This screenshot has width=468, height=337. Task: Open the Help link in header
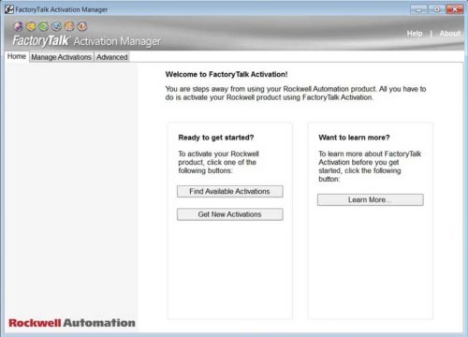coord(415,34)
